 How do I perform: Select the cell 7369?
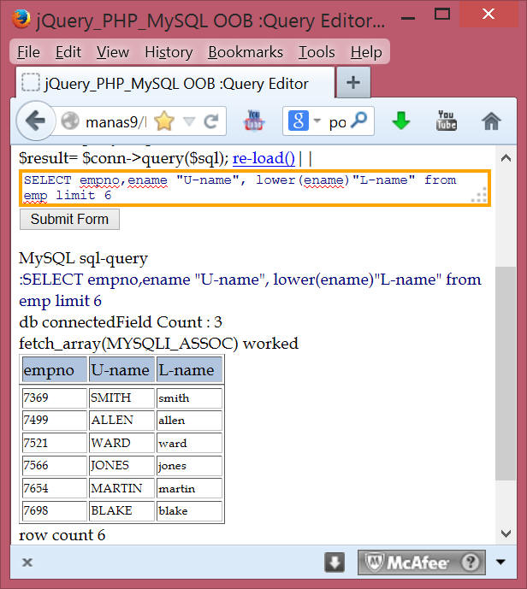point(55,398)
